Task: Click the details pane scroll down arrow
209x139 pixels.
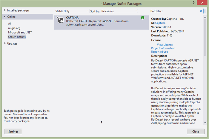Action: coord(205,123)
